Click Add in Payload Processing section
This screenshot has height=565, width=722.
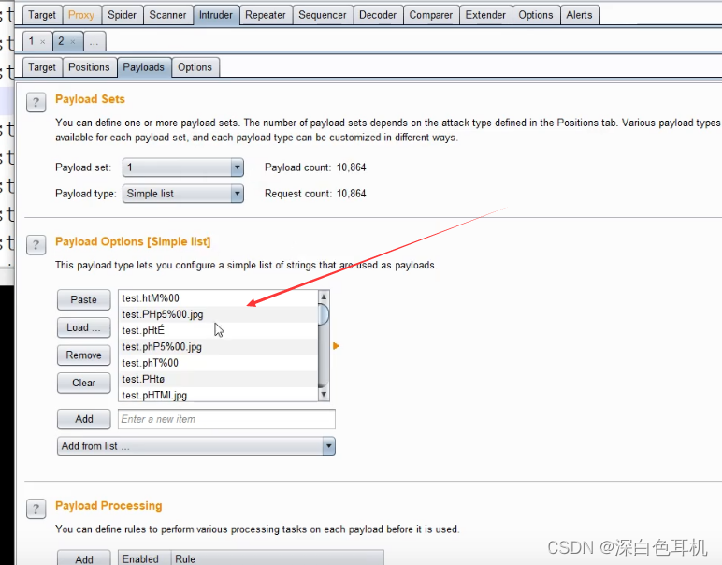pos(84,558)
